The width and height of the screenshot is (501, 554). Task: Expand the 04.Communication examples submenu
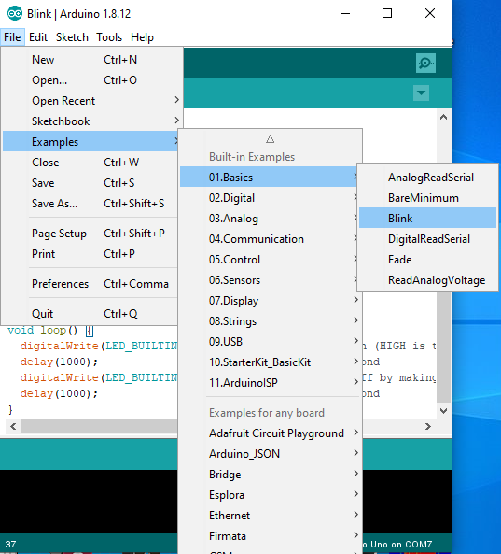(270, 238)
